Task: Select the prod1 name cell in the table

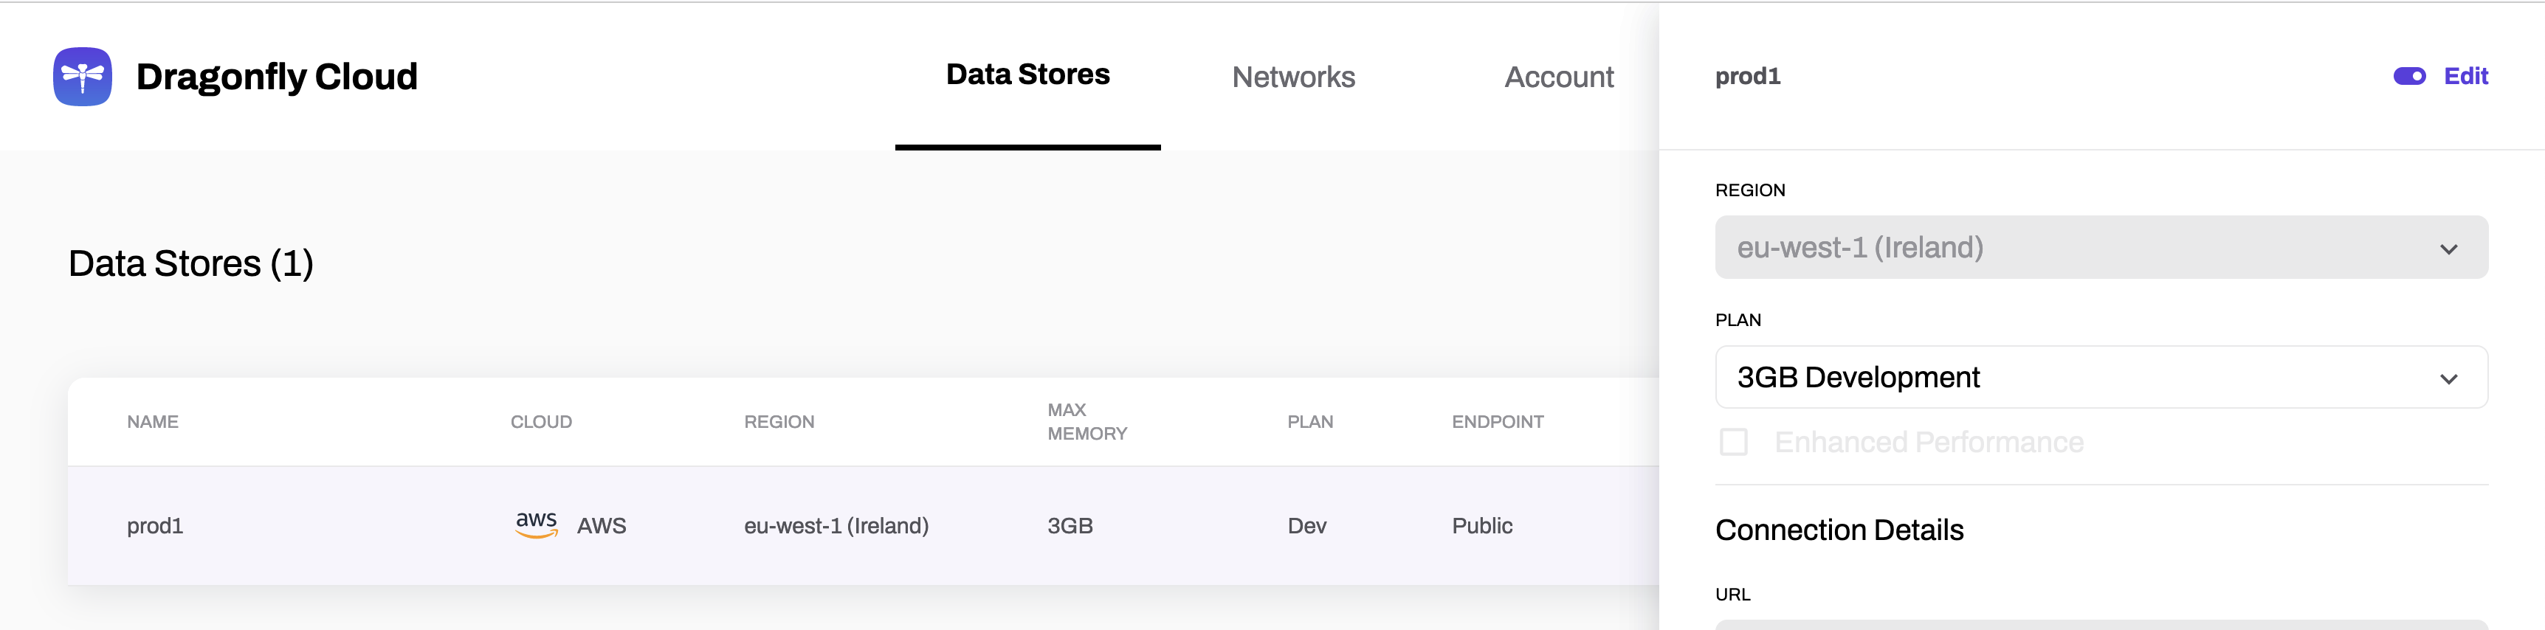Action: click(x=155, y=525)
